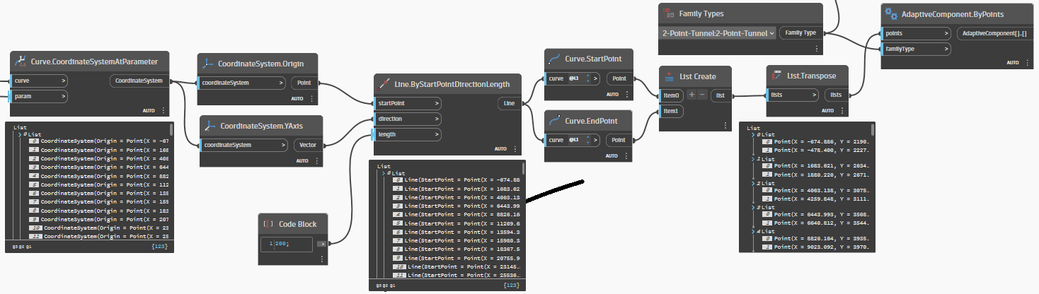The height and width of the screenshot is (294, 1039).
Task: Expand the familyType port chevron
Action: click(x=946, y=49)
